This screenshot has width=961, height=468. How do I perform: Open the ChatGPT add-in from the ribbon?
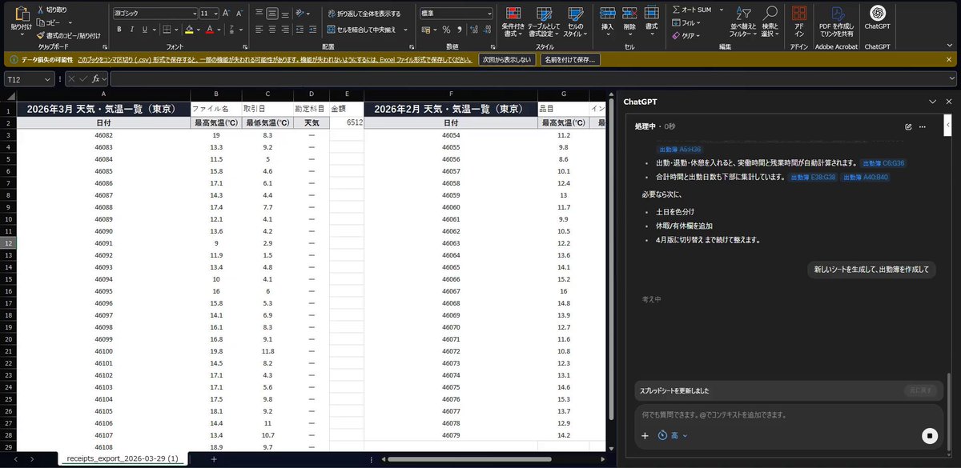point(878,20)
